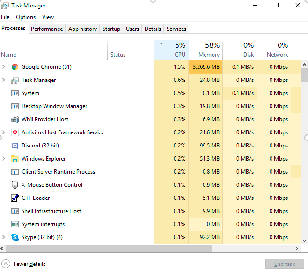Expand the Google Chrome process group
308x272 pixels.
[x=4, y=67]
